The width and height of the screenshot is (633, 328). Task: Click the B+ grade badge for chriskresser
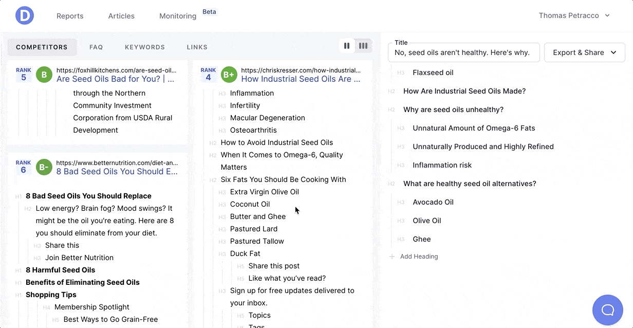click(228, 75)
